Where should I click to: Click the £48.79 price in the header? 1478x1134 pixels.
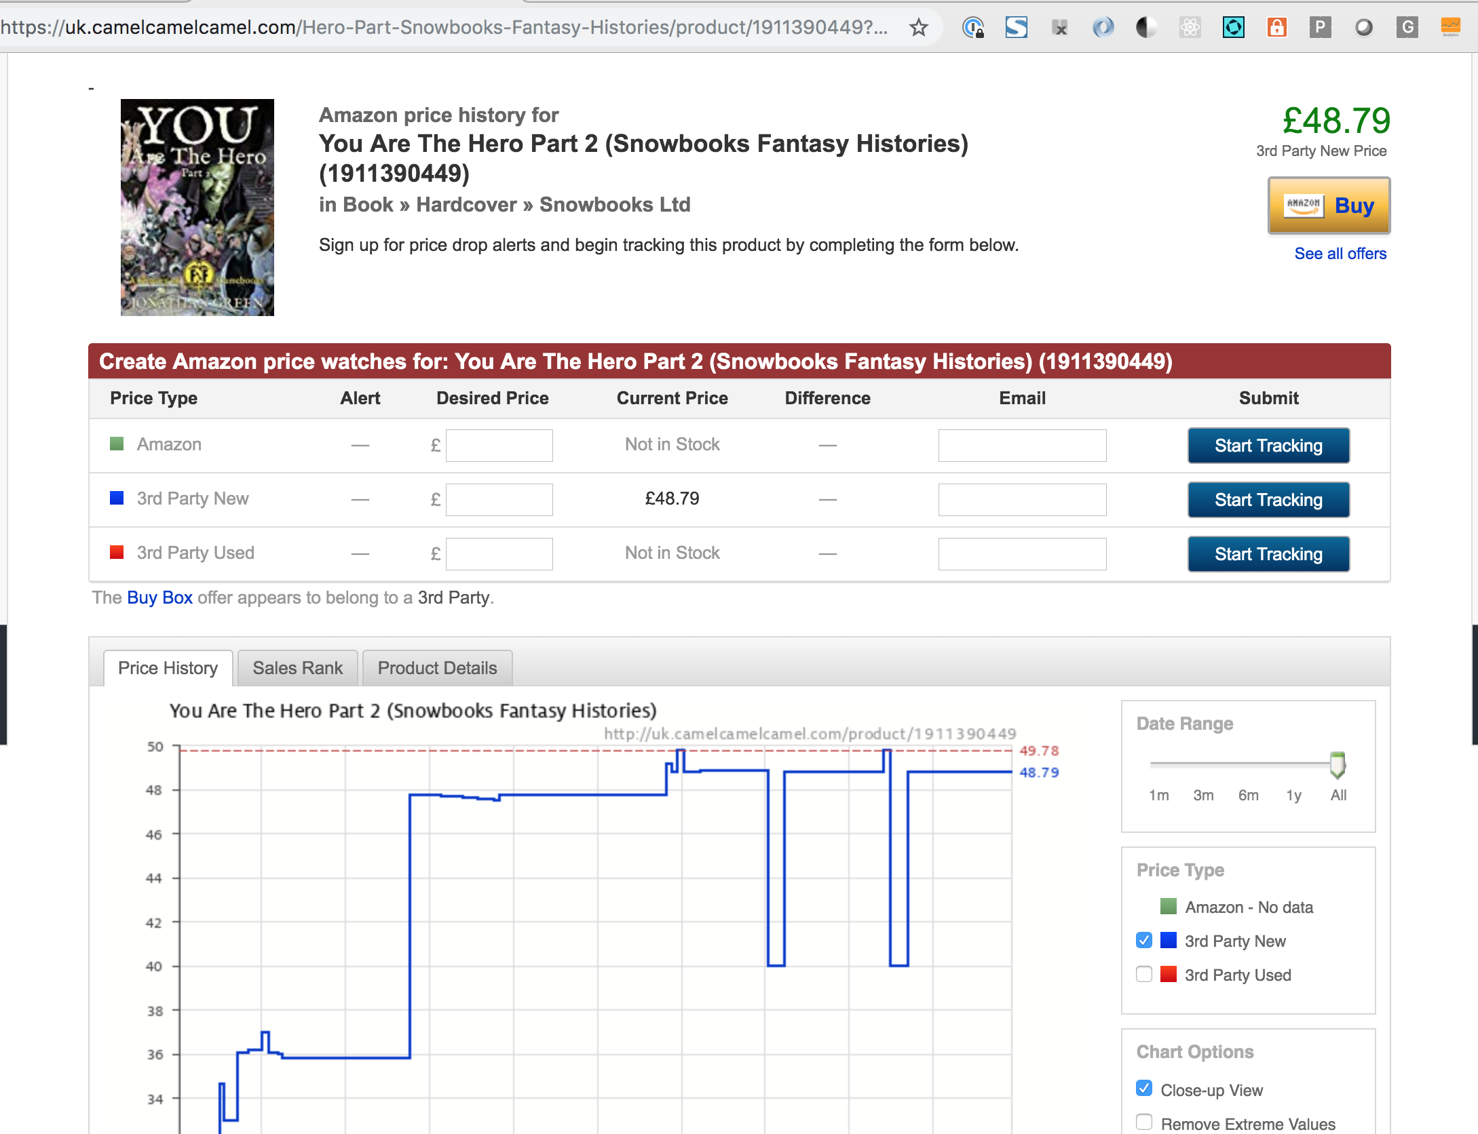[1335, 121]
